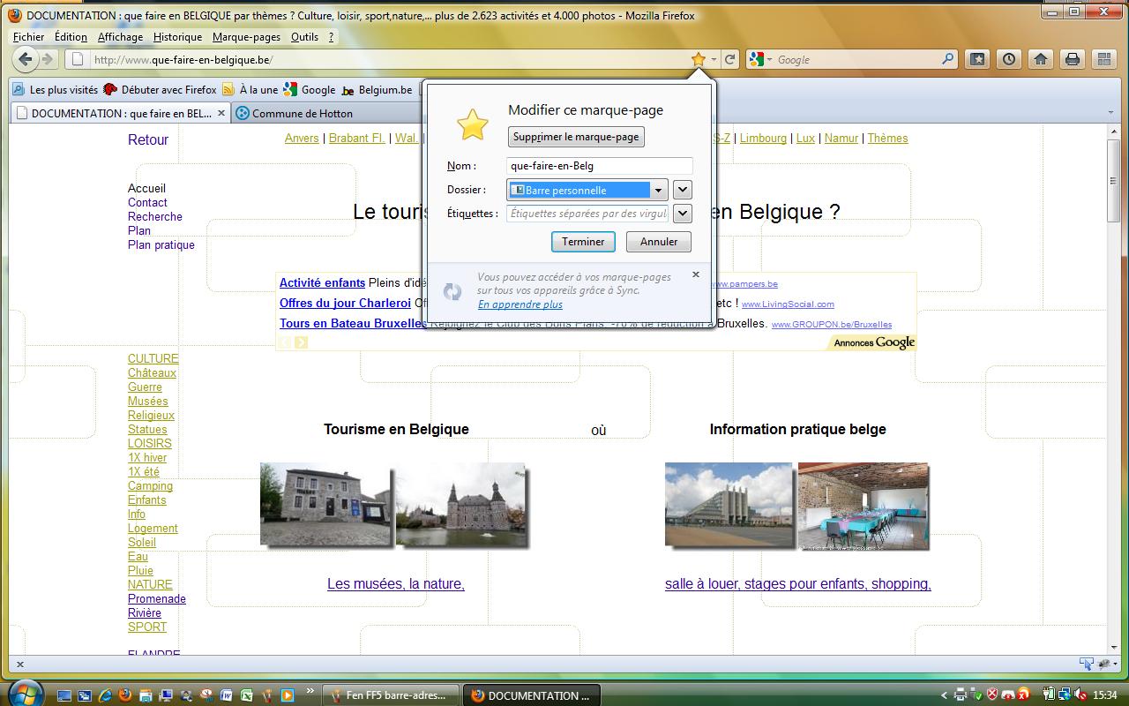Open the History clock button
Image resolution: width=1129 pixels, height=706 pixels.
click(x=1009, y=59)
